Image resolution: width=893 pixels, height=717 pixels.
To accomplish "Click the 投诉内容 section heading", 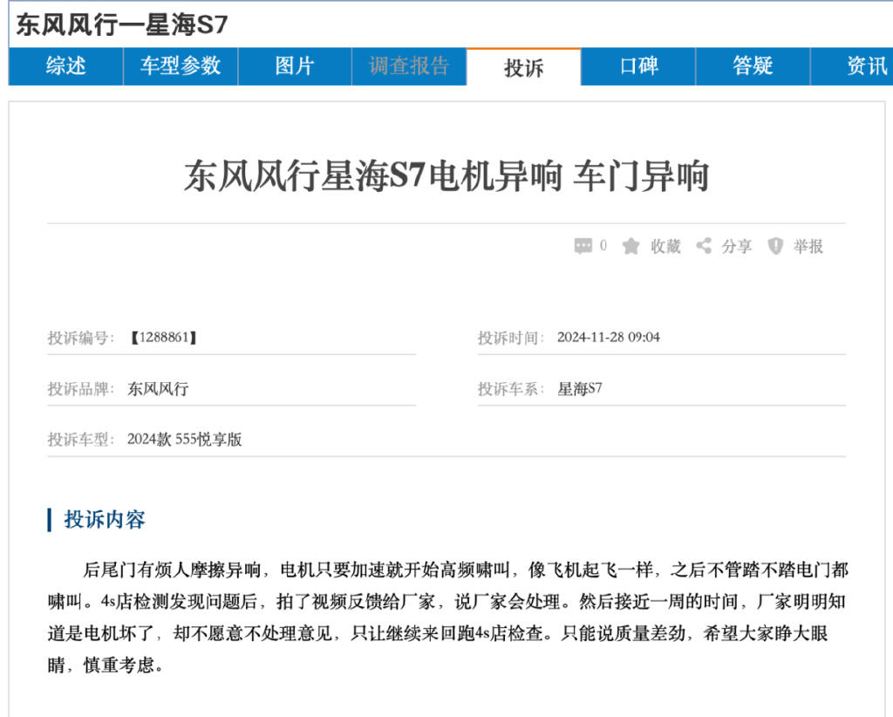I will tap(105, 519).
